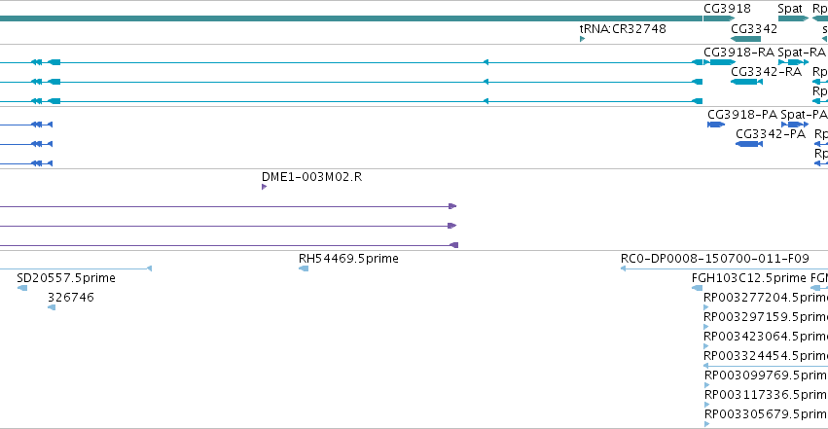828x429 pixels.
Task: Click the 326746 label text
Action: click(71, 298)
